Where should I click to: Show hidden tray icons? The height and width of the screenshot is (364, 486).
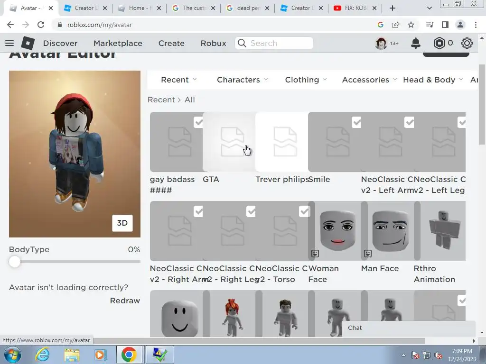[x=403, y=355]
